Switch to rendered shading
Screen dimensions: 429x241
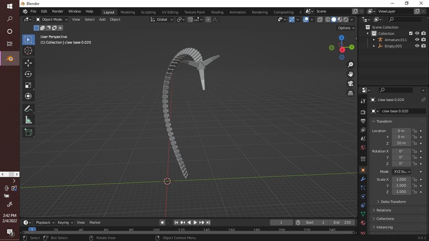(346, 19)
